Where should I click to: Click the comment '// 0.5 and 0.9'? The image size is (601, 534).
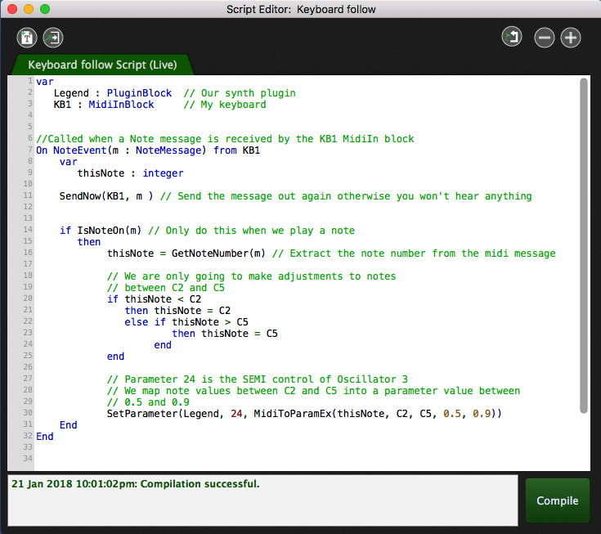[x=148, y=402]
